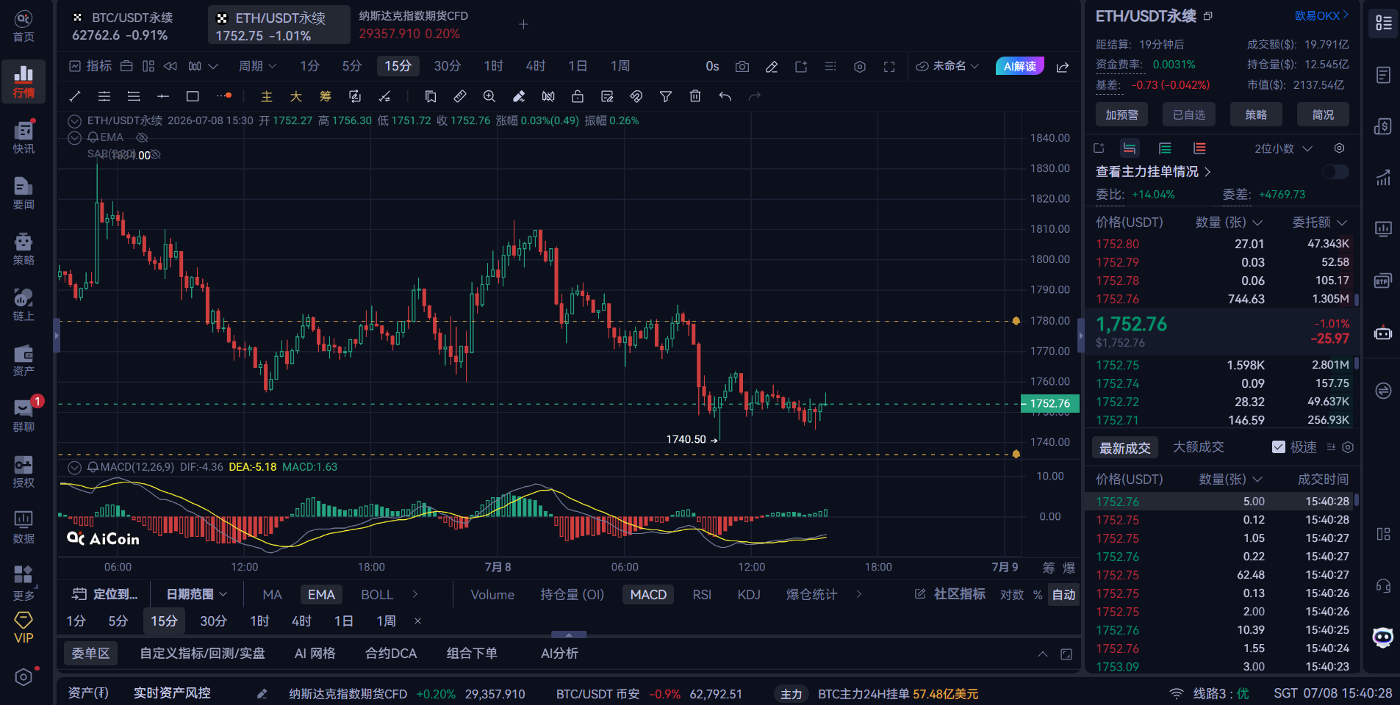Image resolution: width=1400 pixels, height=705 pixels.
Task: Hide the EMA indicator with eye icon
Action: coord(142,137)
